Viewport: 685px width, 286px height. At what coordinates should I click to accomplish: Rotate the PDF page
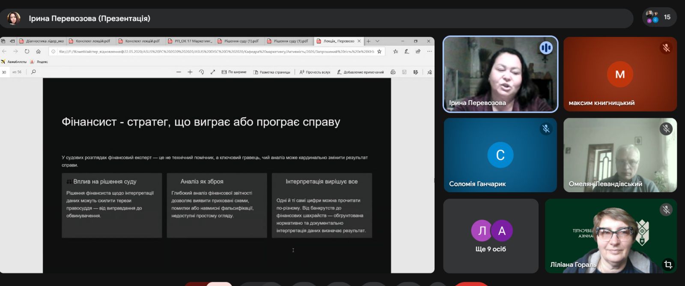[x=202, y=72]
